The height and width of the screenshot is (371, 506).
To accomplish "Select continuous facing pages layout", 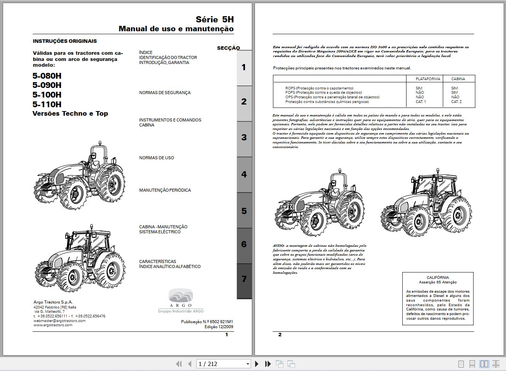I will click(x=496, y=364).
